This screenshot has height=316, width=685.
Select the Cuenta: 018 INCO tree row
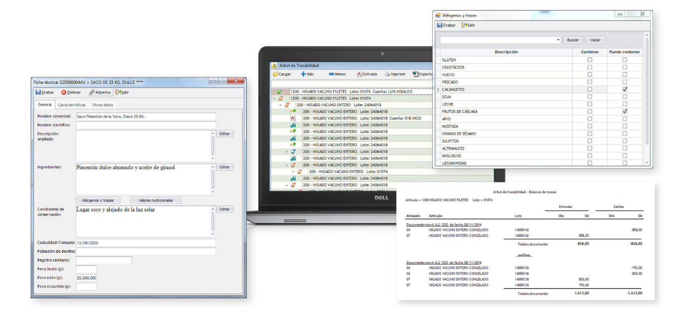(362, 118)
